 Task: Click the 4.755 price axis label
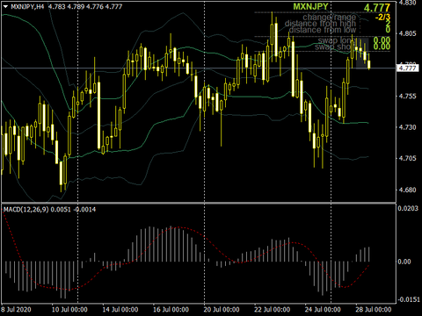click(x=407, y=97)
